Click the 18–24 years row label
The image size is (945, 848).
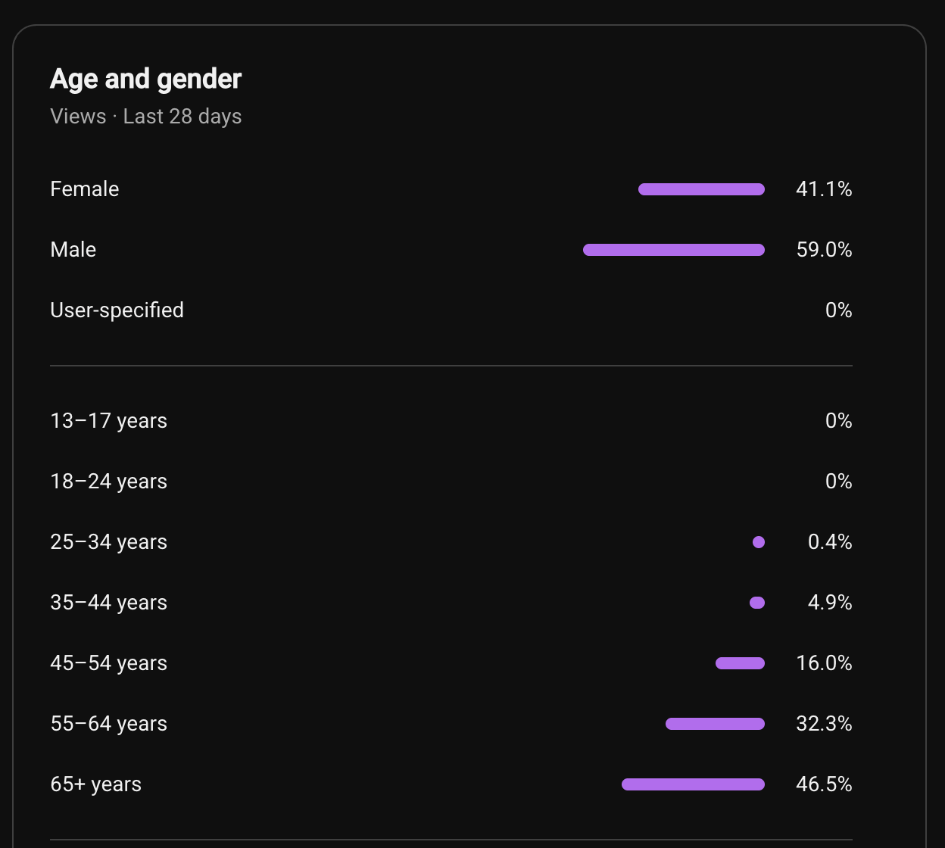pos(108,482)
